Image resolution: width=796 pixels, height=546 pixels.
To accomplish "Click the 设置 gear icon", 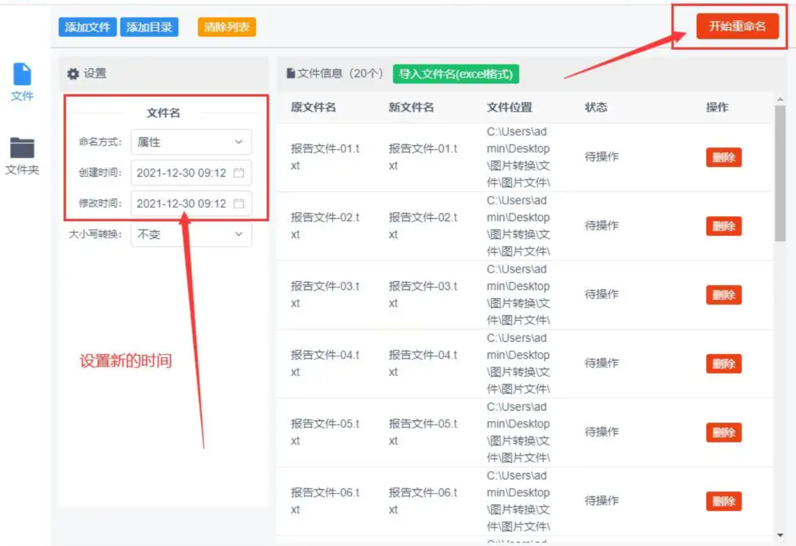I will click(73, 74).
